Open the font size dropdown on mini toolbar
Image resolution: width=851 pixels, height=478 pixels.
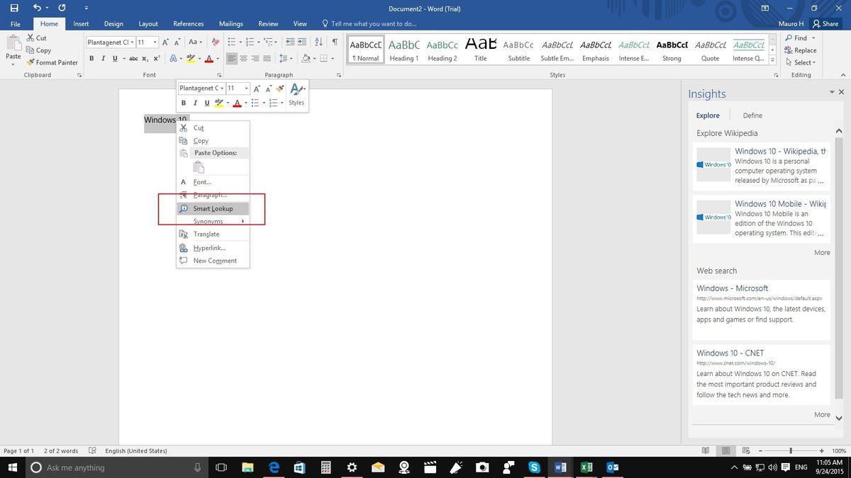tap(245, 88)
